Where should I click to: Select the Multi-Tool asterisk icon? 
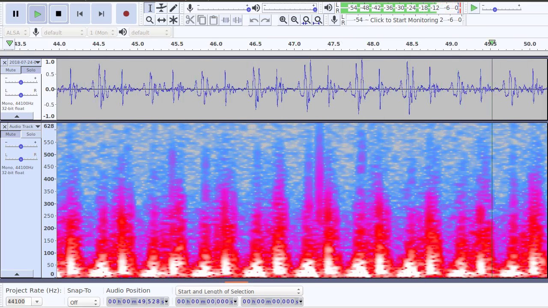[x=173, y=20]
